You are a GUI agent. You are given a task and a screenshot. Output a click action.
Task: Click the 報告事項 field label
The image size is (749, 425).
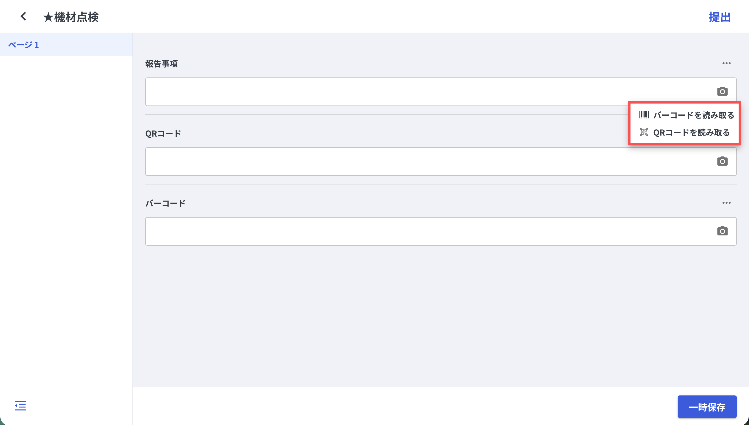pyautogui.click(x=161, y=64)
